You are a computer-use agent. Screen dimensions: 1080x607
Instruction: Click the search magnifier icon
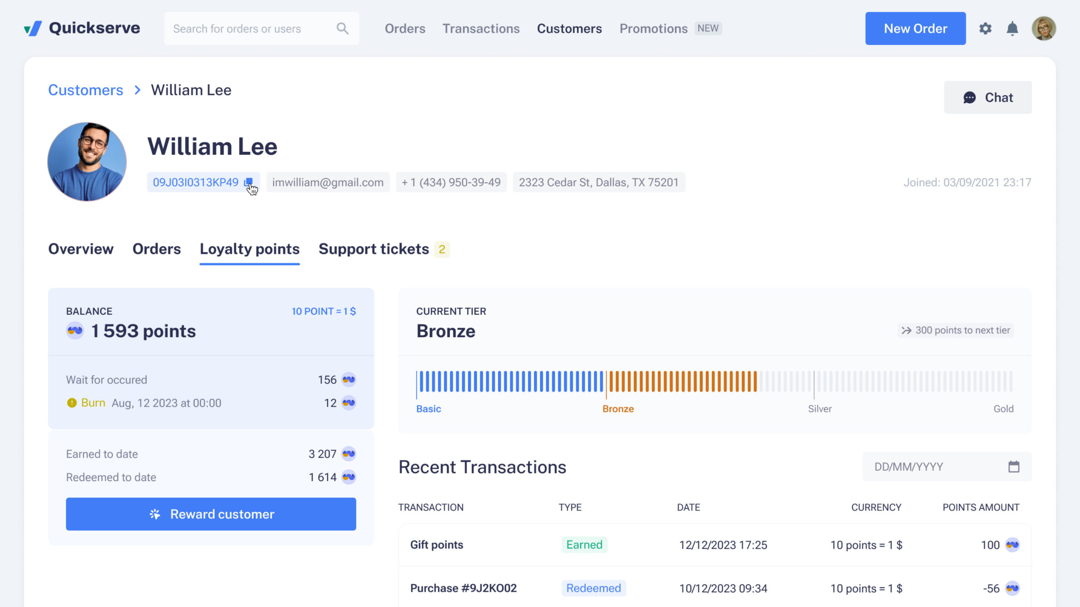click(343, 29)
